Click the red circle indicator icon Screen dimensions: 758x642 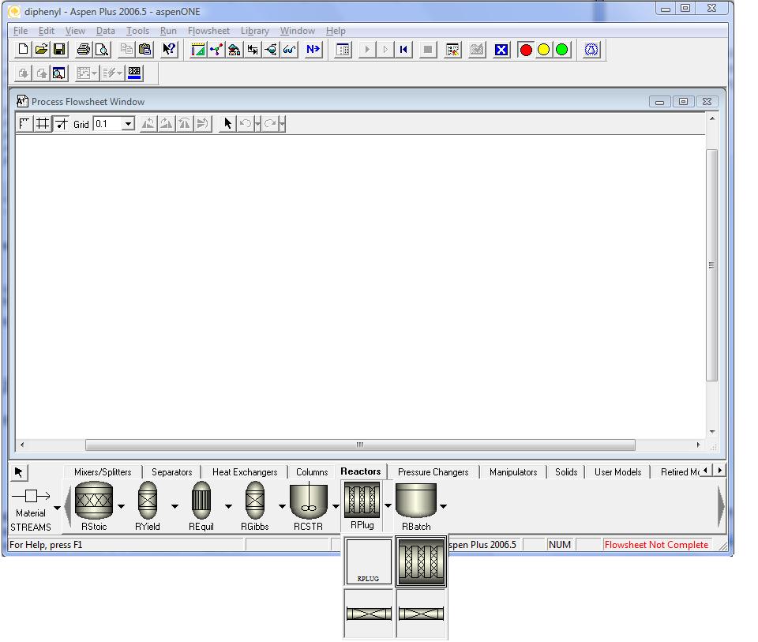point(526,49)
